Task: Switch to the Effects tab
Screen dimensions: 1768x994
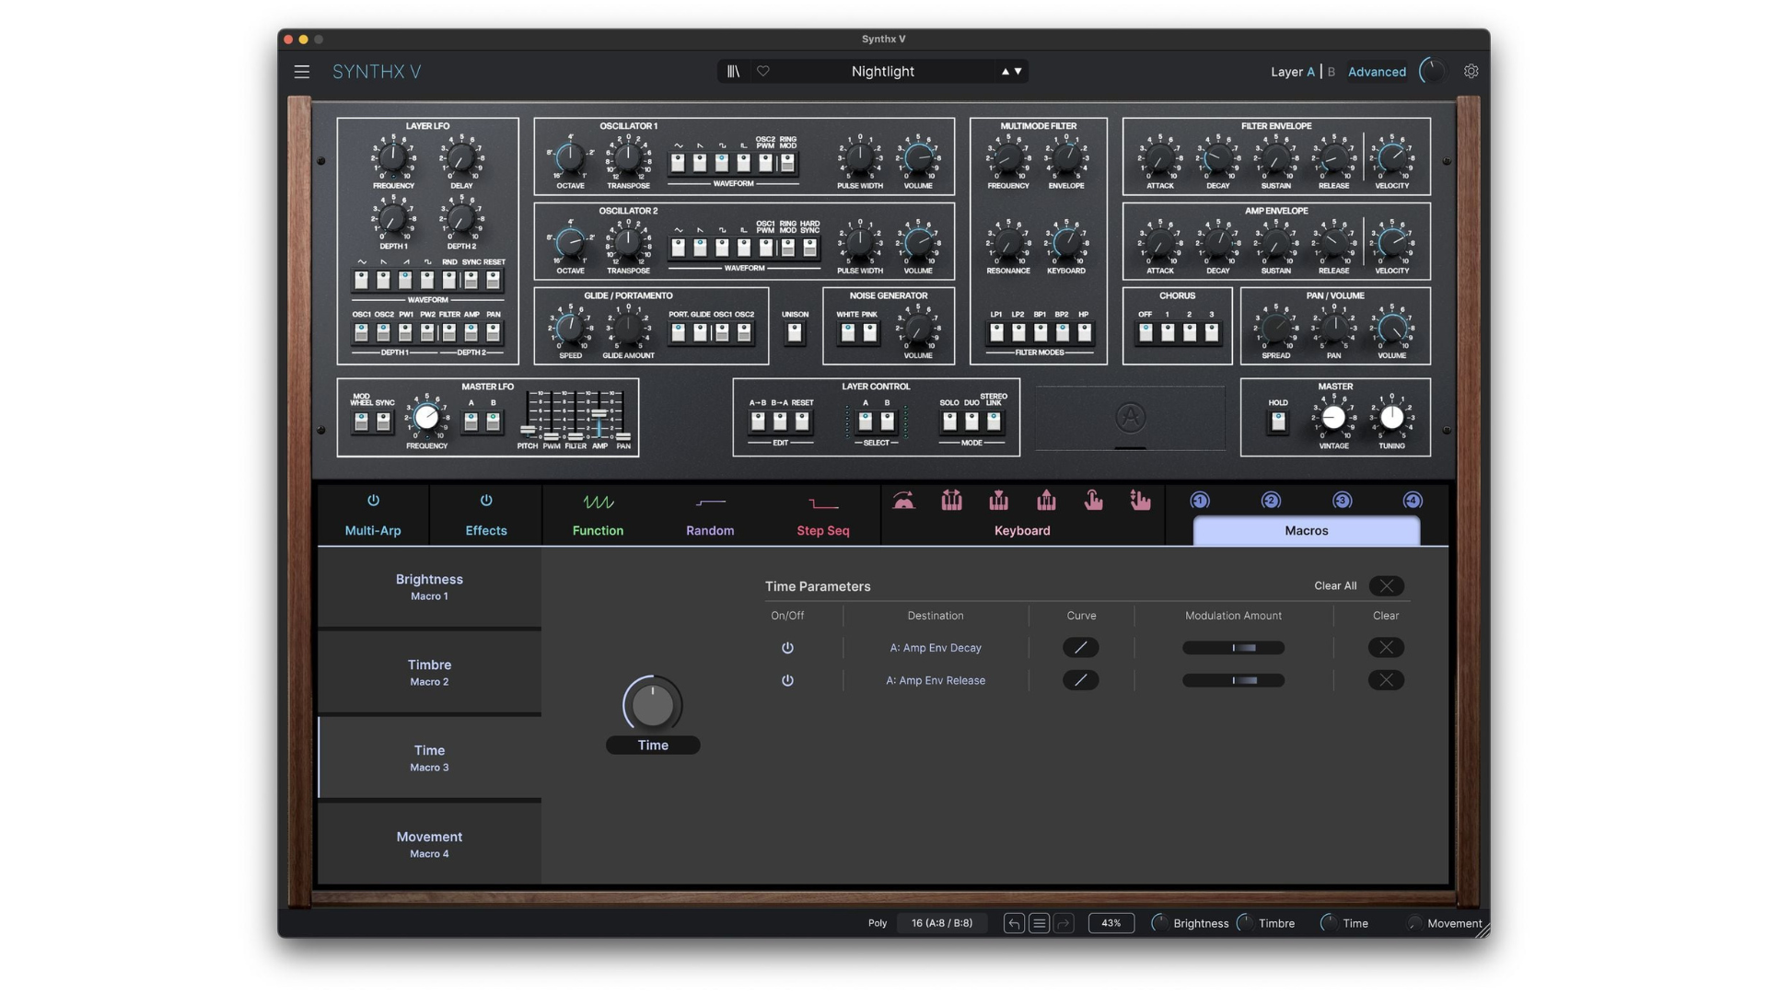Action: pyautogui.click(x=486, y=530)
